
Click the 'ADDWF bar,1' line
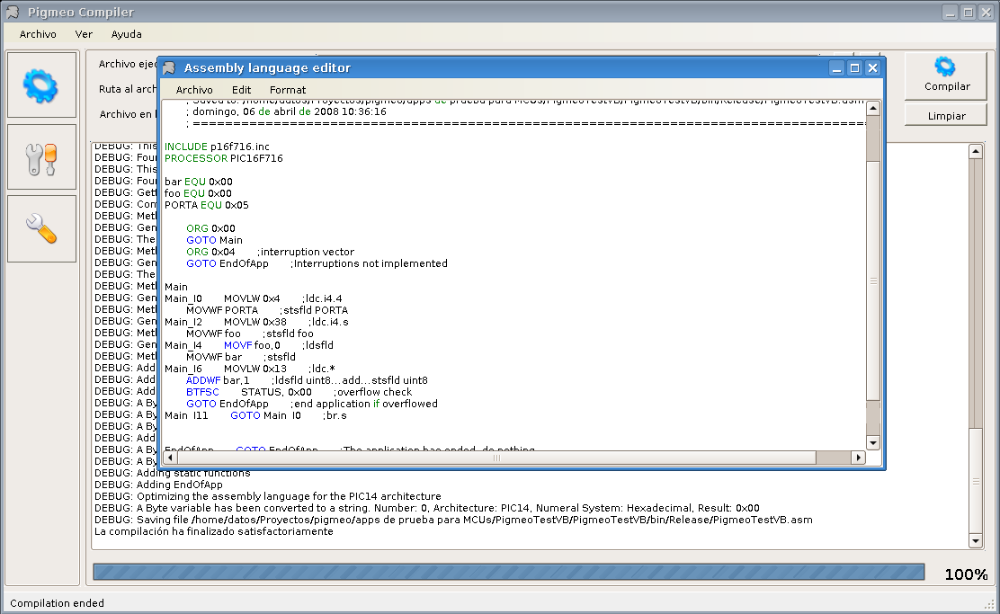pos(307,380)
